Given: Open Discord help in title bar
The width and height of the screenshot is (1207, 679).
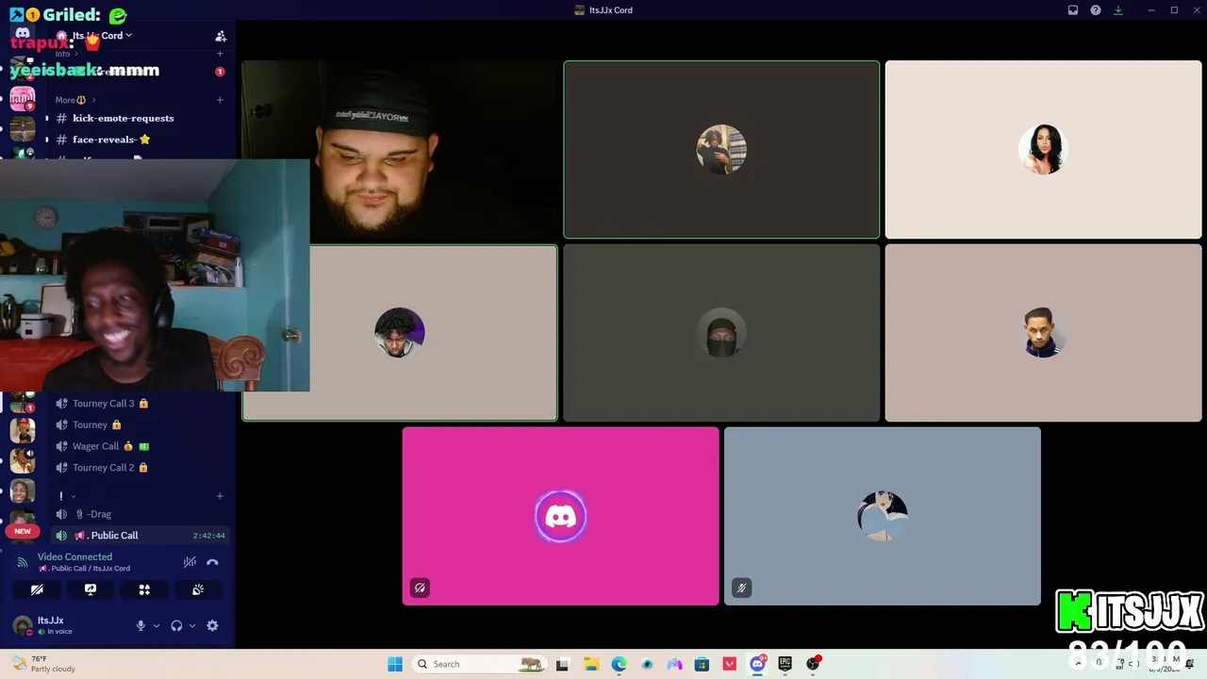Looking at the screenshot, I should [x=1096, y=10].
